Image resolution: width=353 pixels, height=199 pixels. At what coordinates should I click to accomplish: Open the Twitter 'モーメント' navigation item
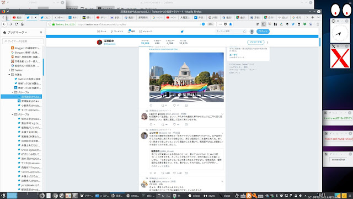click(x=116, y=32)
